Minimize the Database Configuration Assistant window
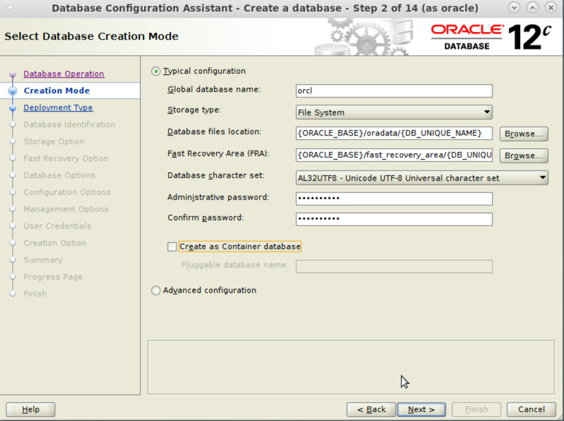This screenshot has height=421, width=564. [x=514, y=8]
